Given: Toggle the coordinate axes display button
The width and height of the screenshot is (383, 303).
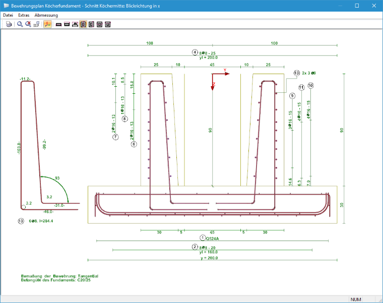Looking at the screenshot, I should coord(48,24).
